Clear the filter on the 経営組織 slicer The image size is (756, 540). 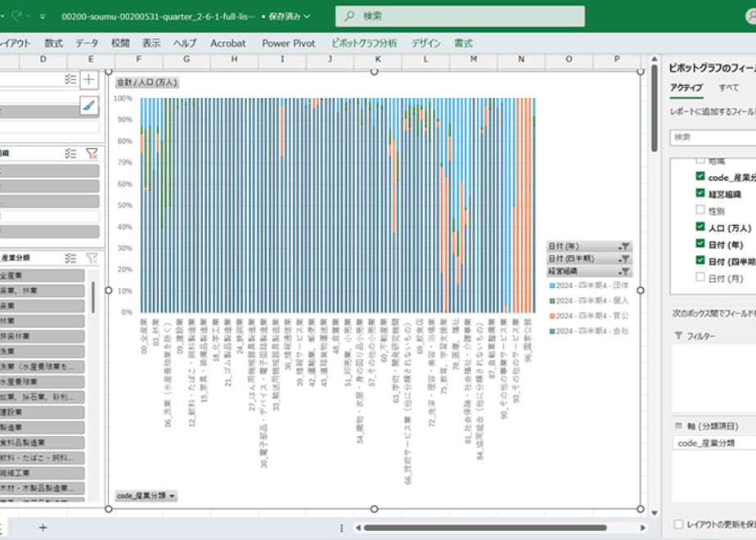92,153
